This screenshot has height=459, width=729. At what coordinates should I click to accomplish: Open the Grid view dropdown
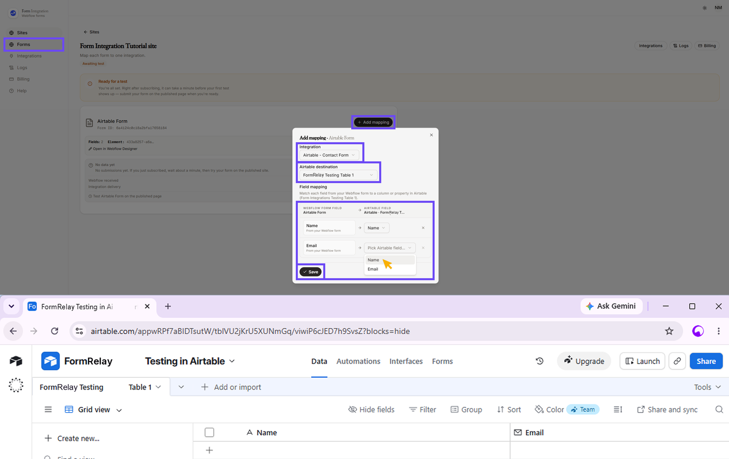[93, 409]
